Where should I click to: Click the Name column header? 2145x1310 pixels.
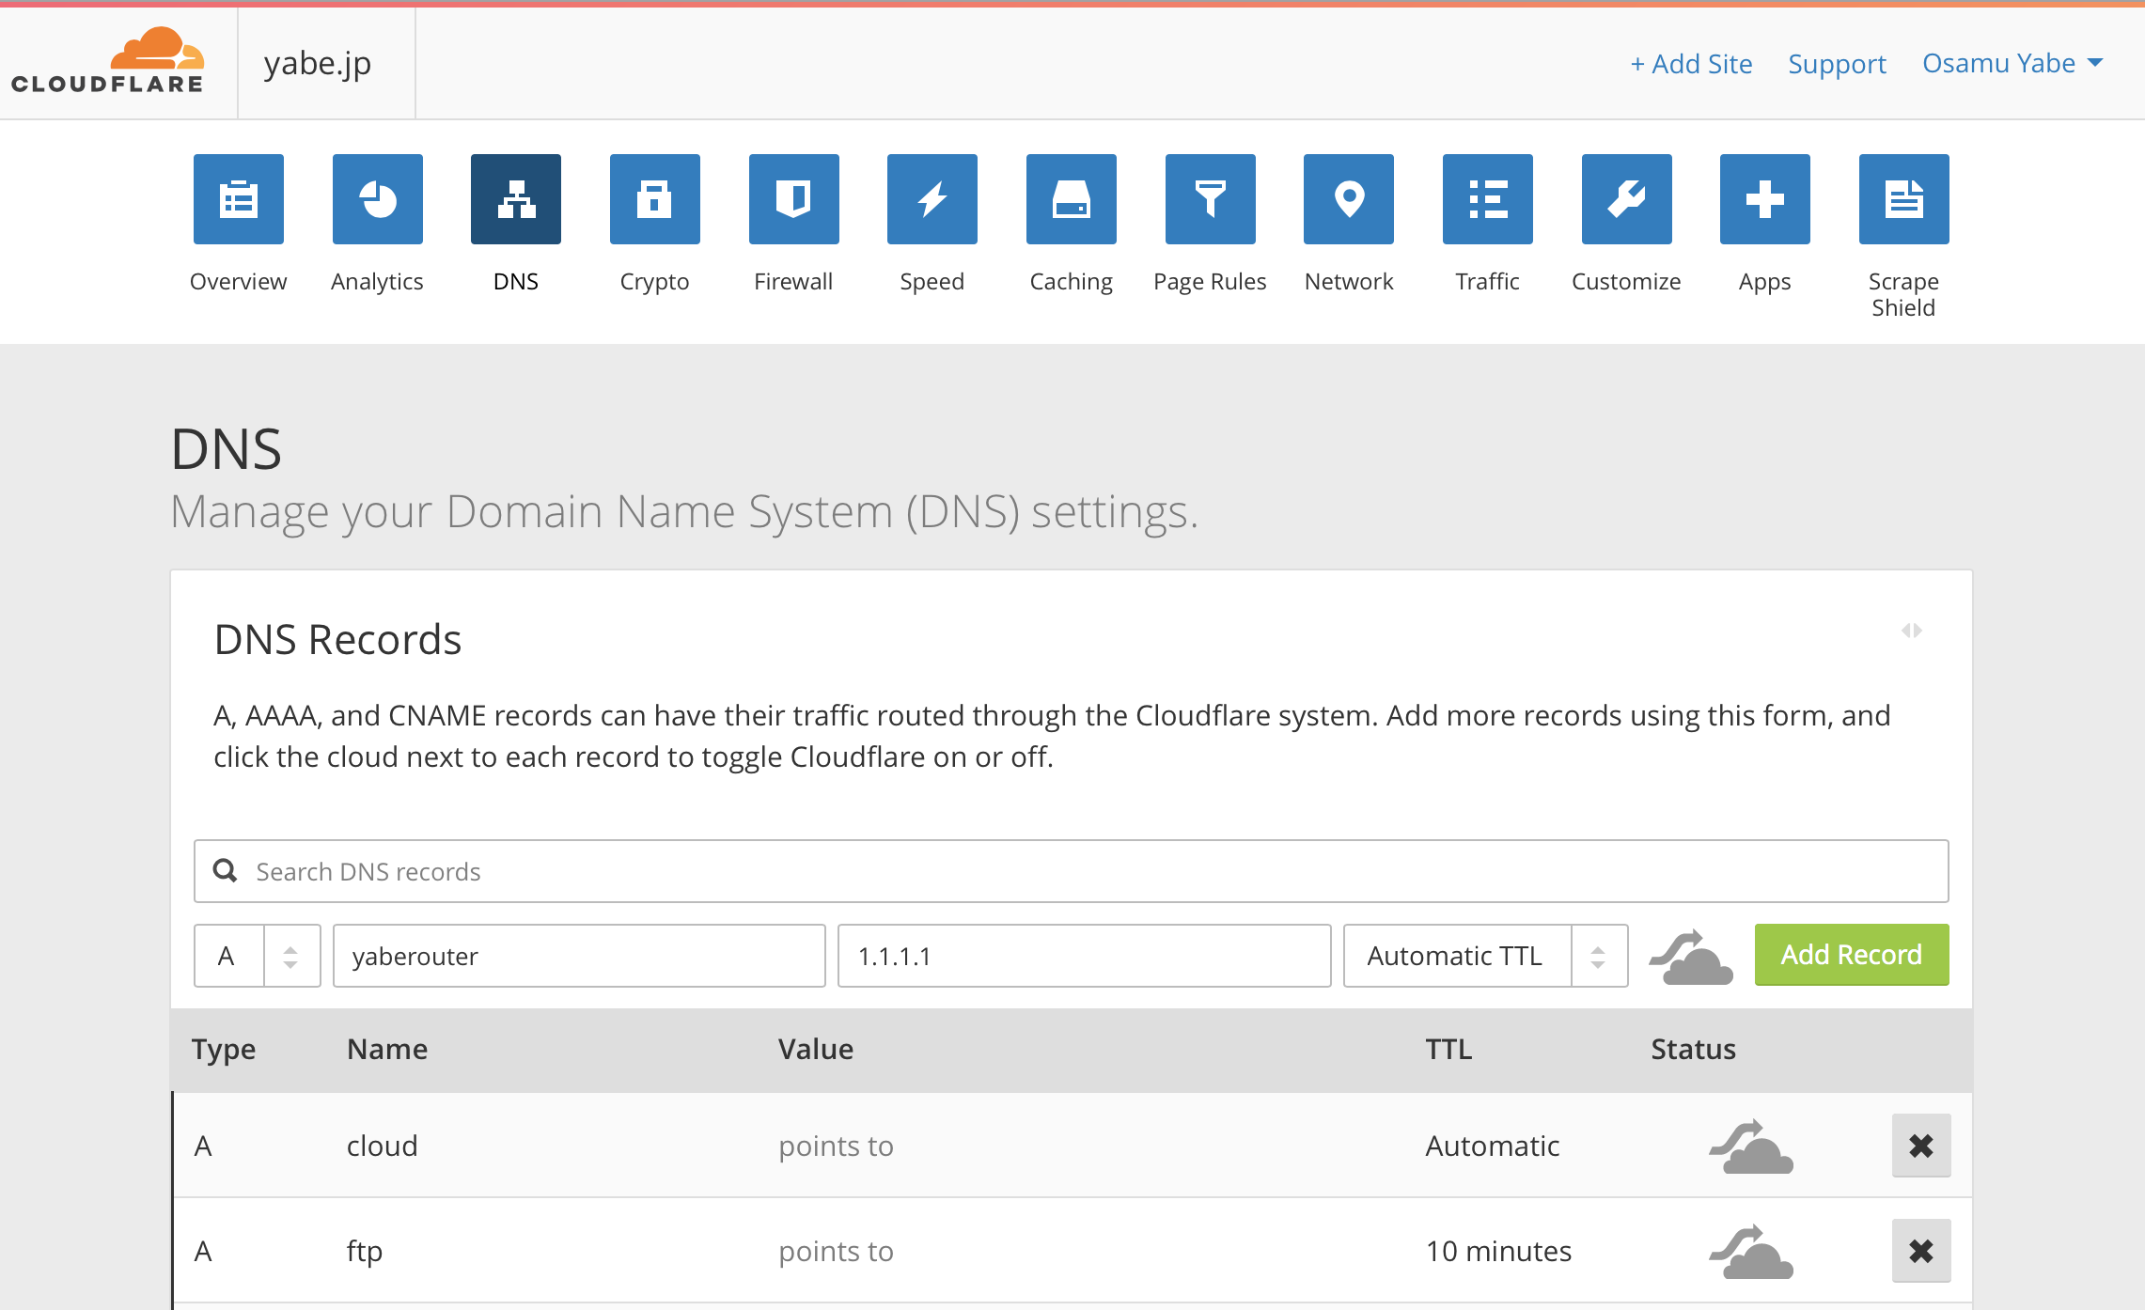tap(387, 1049)
